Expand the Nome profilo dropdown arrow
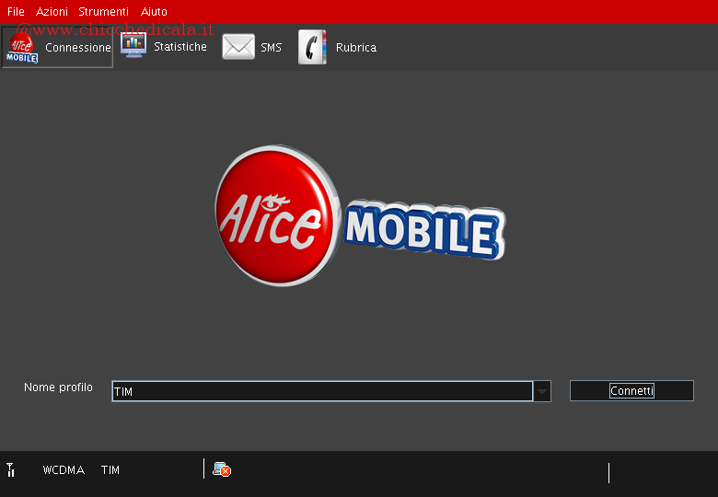This screenshot has width=718, height=497. click(x=542, y=391)
